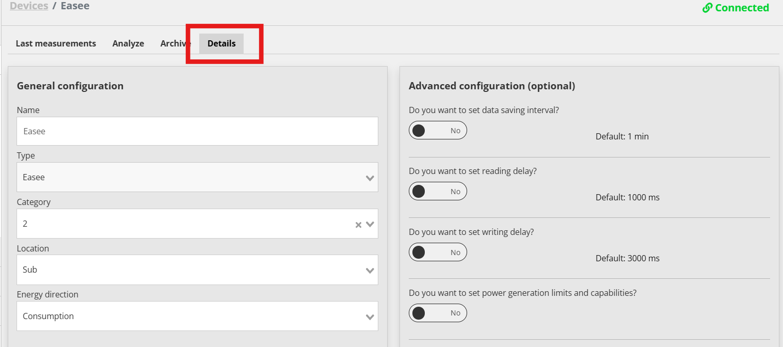
Task: Click the Devices breadcrumb link
Action: (29, 6)
